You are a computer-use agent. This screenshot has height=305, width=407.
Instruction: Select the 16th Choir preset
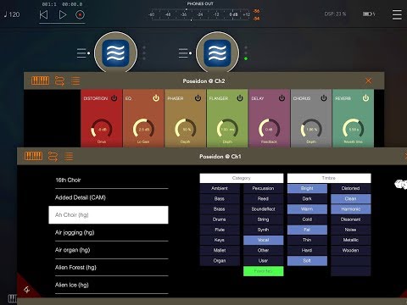[x=109, y=180]
